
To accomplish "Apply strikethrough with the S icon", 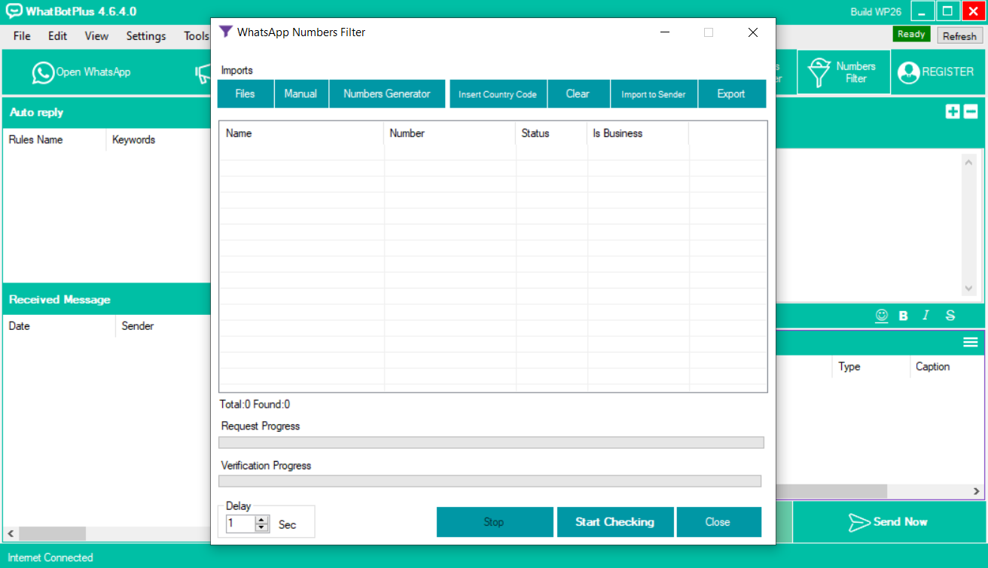I will tap(950, 316).
